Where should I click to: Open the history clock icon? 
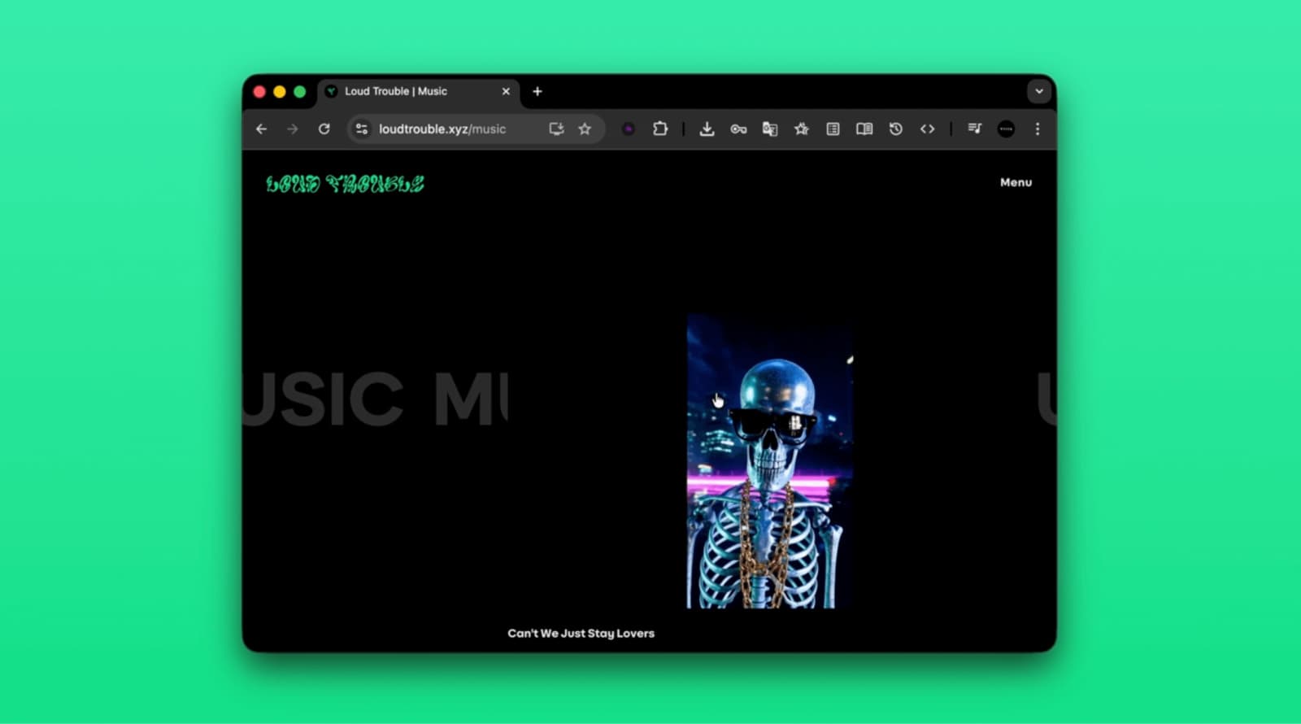coord(895,129)
